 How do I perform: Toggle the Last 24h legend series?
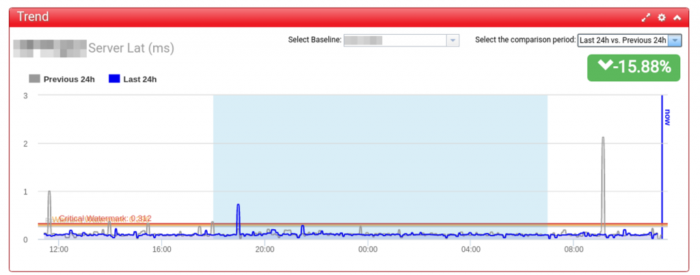click(x=133, y=79)
